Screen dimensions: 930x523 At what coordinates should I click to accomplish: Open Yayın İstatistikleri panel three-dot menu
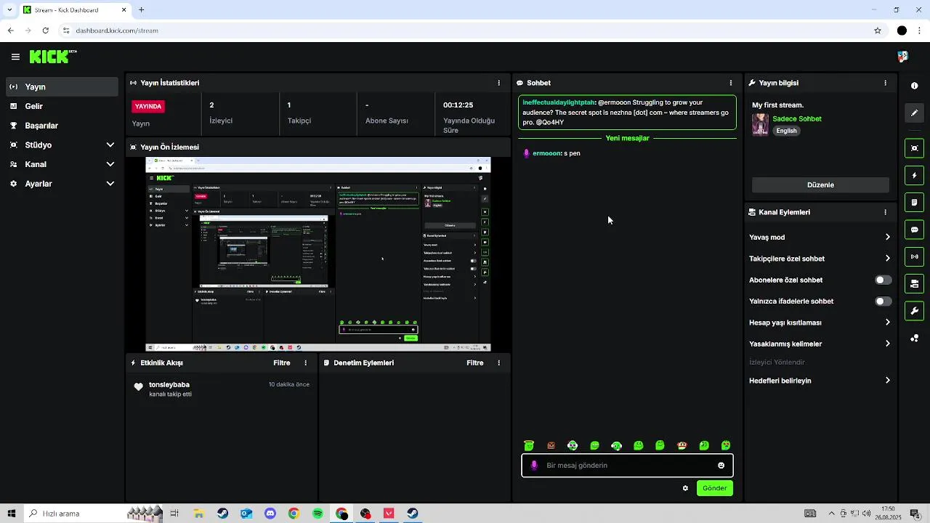tap(498, 83)
